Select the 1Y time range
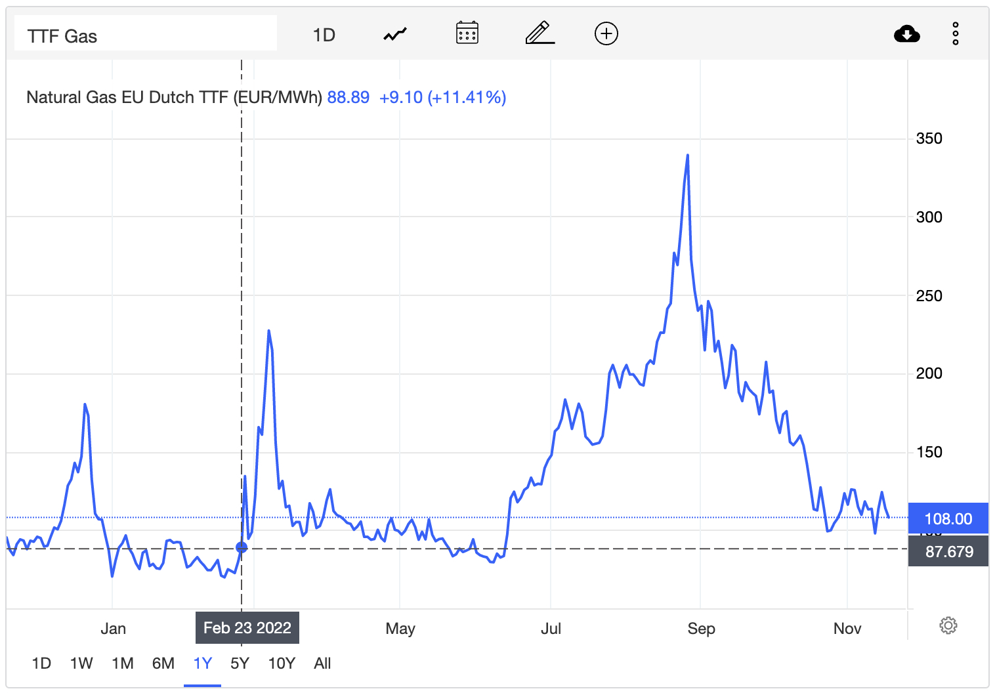Image resolution: width=995 pixels, height=693 pixels. (x=203, y=663)
